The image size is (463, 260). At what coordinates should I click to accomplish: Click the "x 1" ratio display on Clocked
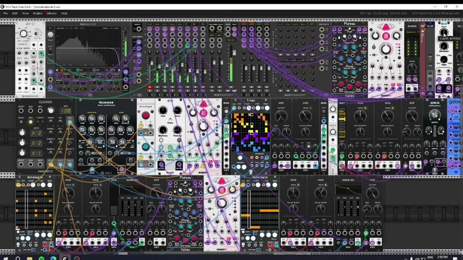pyautogui.click(x=37, y=153)
